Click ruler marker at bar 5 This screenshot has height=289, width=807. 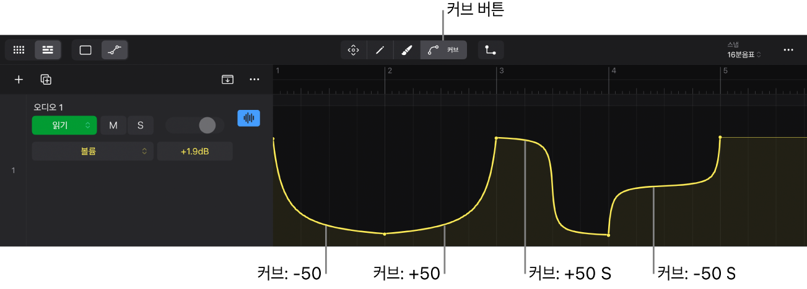(725, 71)
